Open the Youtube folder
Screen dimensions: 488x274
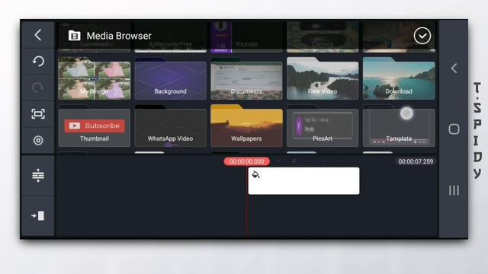246,37
